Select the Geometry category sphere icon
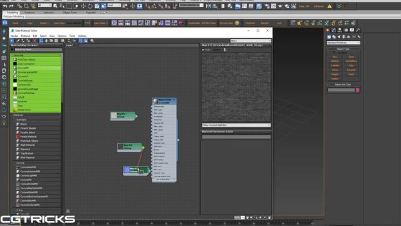Image resolution: width=401 pixels, height=226 pixels. [329, 37]
